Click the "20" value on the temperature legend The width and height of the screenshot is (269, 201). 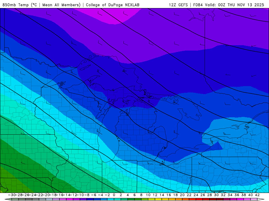click(182, 195)
